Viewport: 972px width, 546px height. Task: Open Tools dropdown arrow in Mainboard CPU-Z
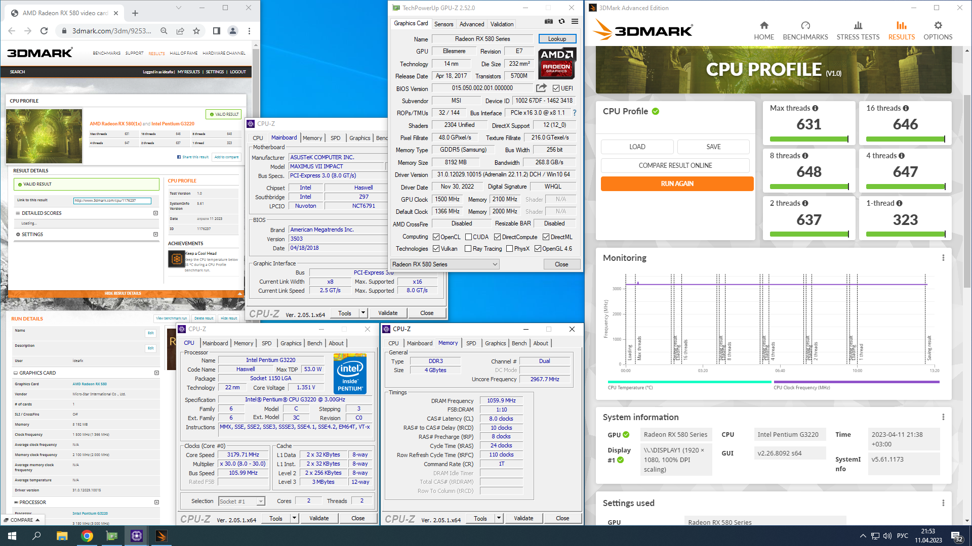(x=363, y=313)
